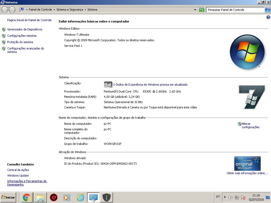Screen dimensions: 271x203
Task: Click the RAM value '4,00 GB (utilizável: 3,24 GB)'
Action: tap(122, 97)
